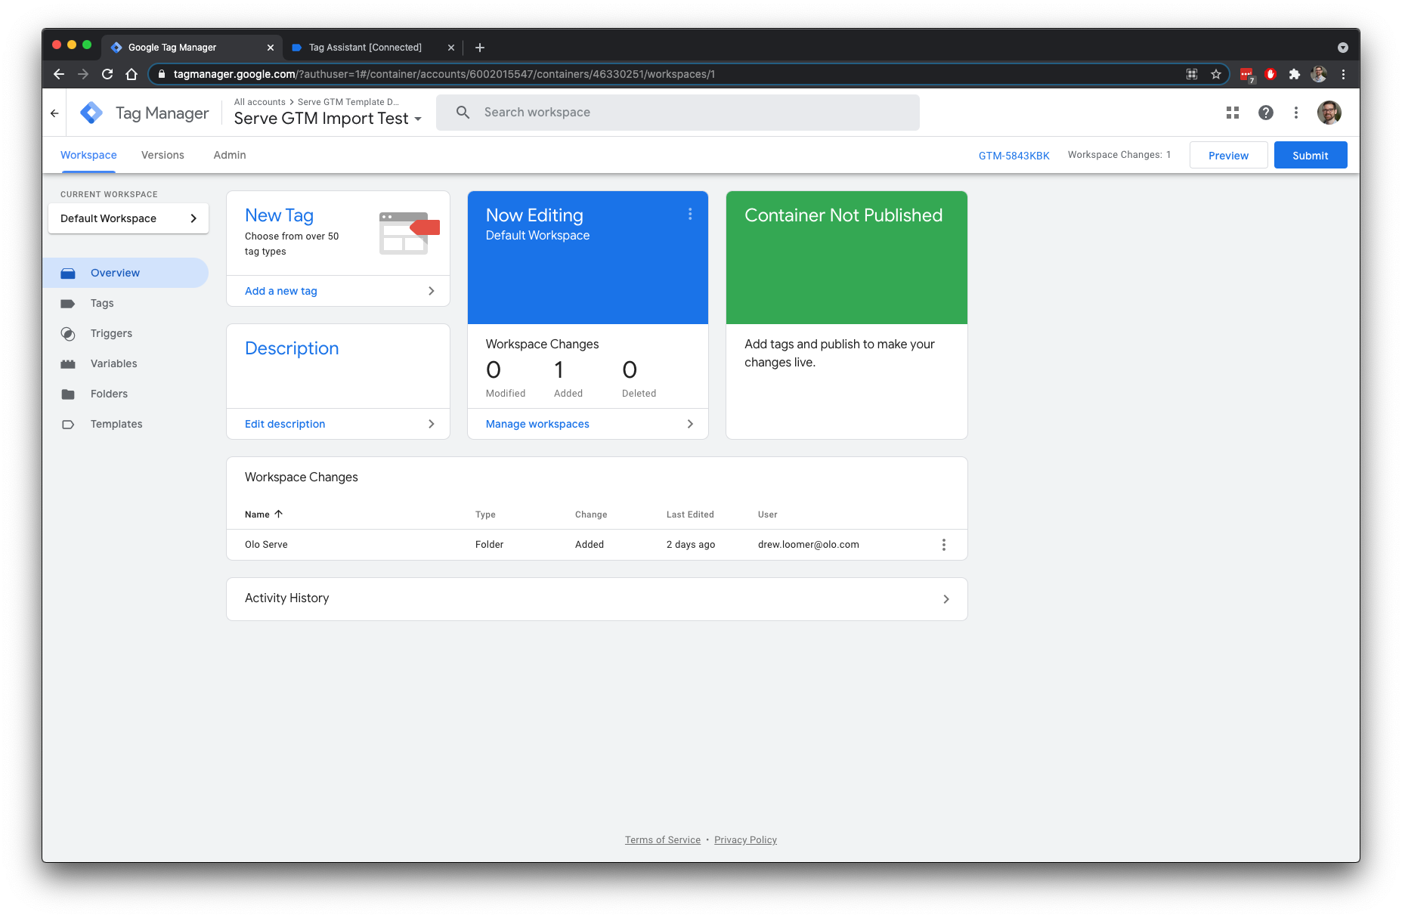Screen dimensions: 1402x918
Task: Open the help question mark icon
Action: tap(1266, 113)
